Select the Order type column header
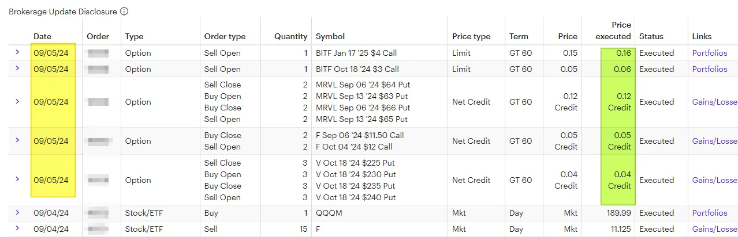The height and width of the screenshot is (237, 738). [x=225, y=36]
